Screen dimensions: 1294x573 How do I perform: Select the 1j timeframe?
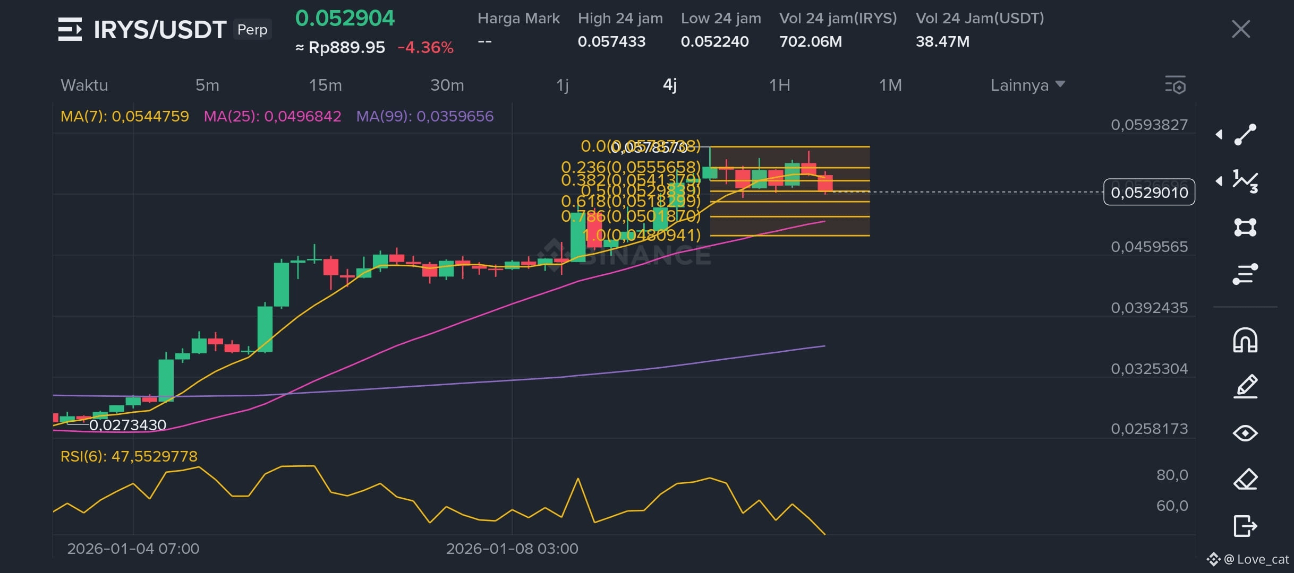[563, 85]
